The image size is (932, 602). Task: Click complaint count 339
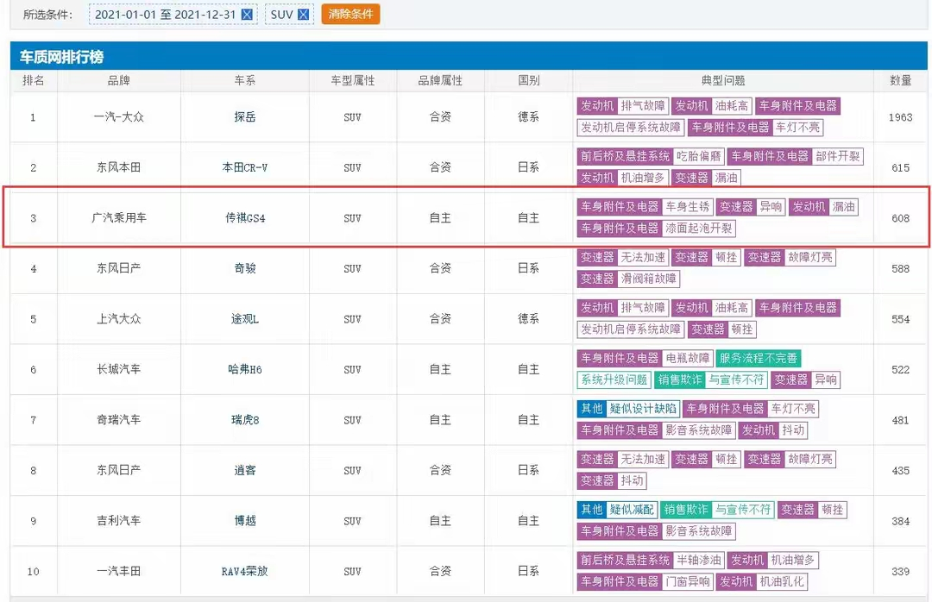click(x=900, y=572)
